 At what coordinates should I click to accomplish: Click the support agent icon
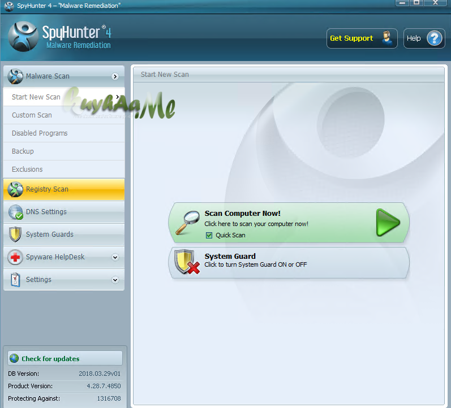coord(387,38)
